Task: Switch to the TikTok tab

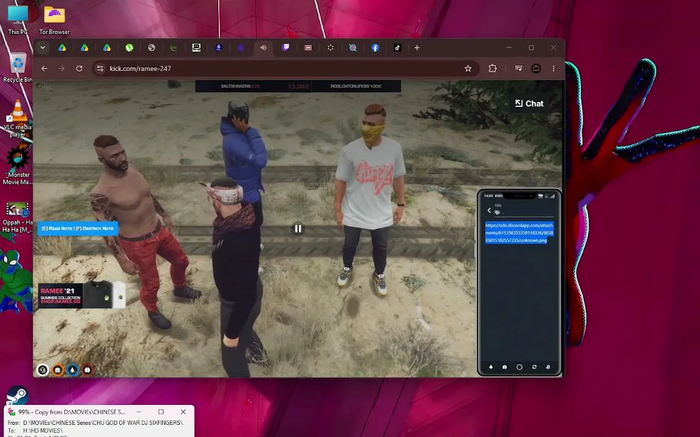Action: click(397, 48)
